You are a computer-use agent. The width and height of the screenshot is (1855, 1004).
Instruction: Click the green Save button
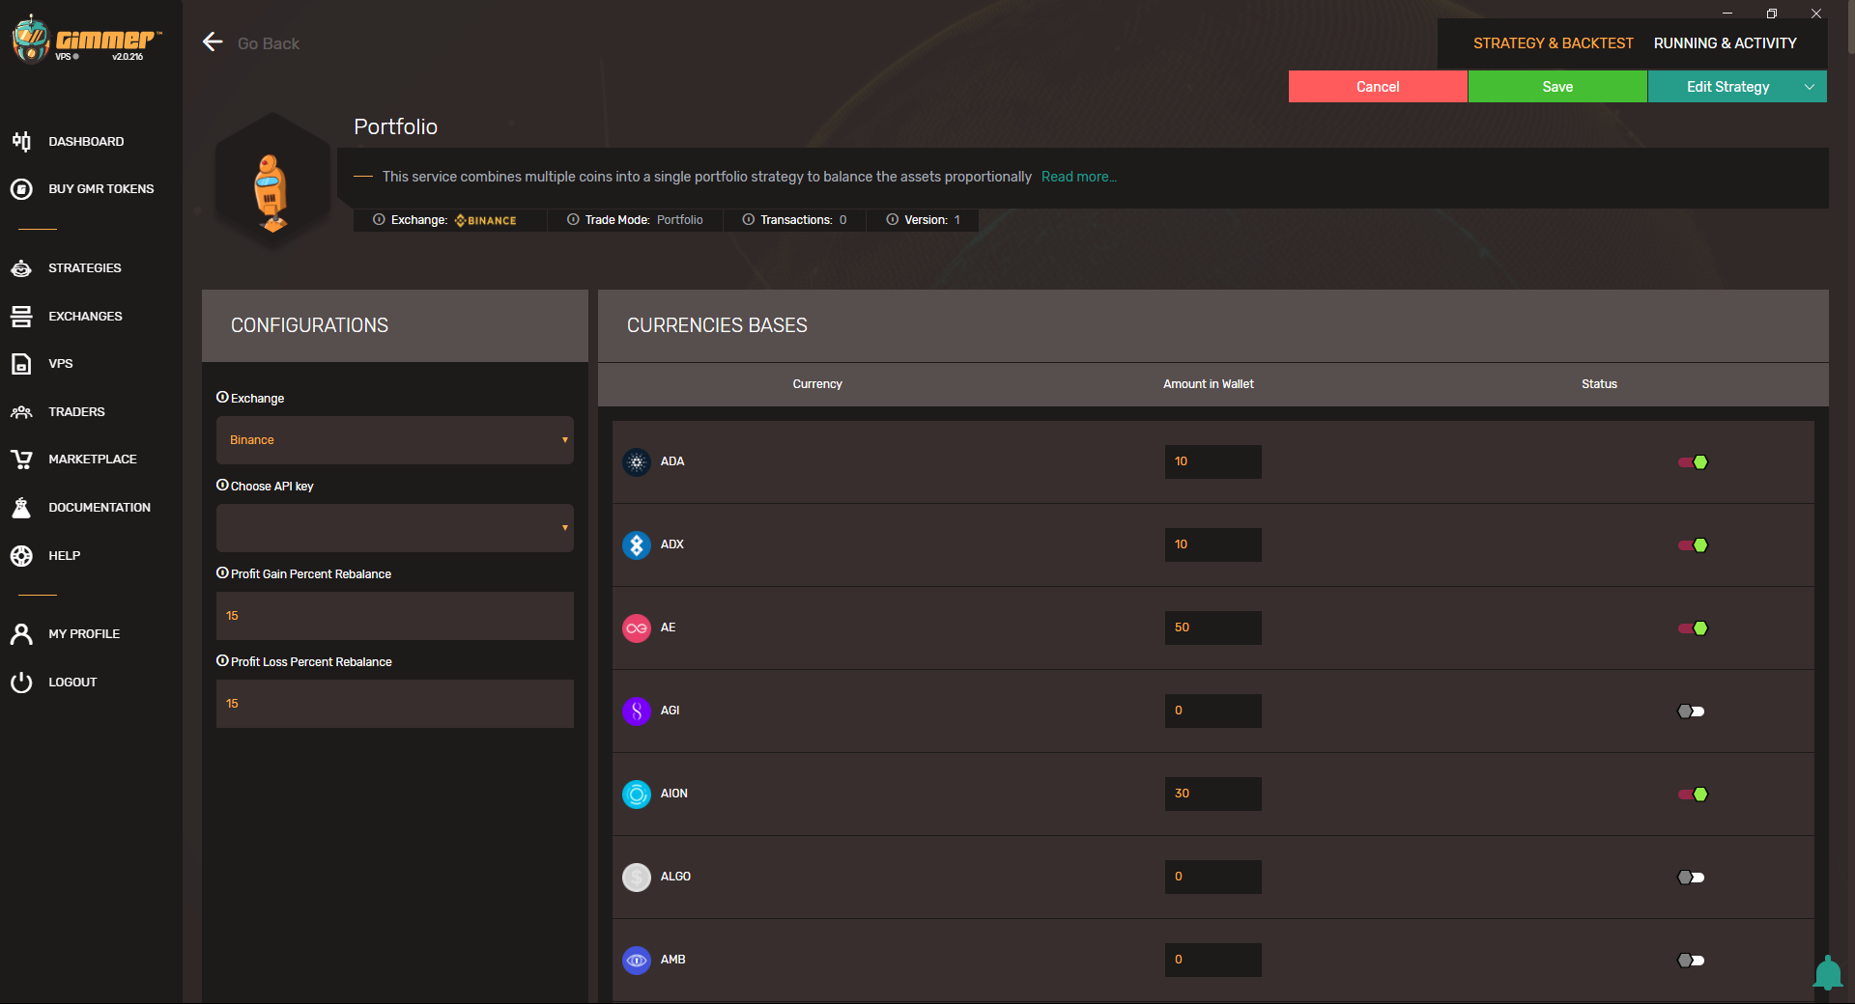[1557, 87]
